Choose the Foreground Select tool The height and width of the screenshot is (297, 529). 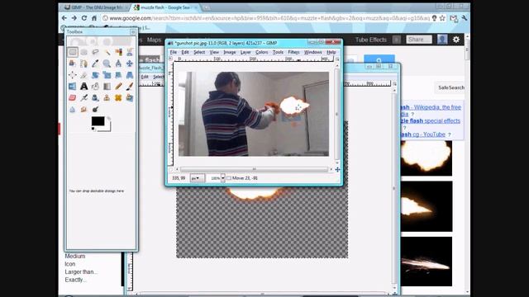73,64
